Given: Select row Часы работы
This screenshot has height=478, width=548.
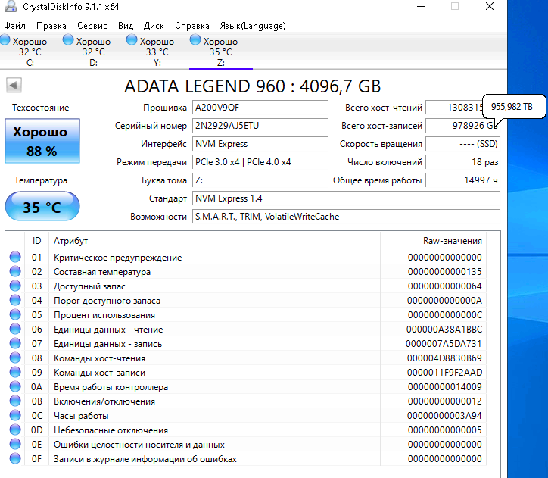Looking at the screenshot, I should click(x=247, y=416).
